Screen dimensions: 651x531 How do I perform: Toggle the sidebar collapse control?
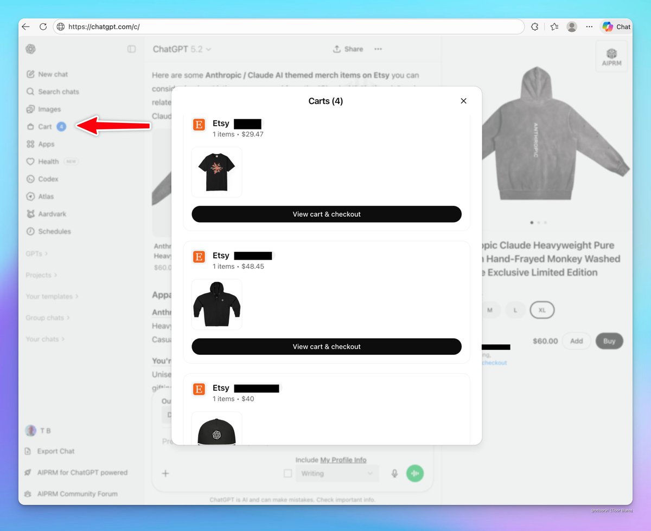131,49
